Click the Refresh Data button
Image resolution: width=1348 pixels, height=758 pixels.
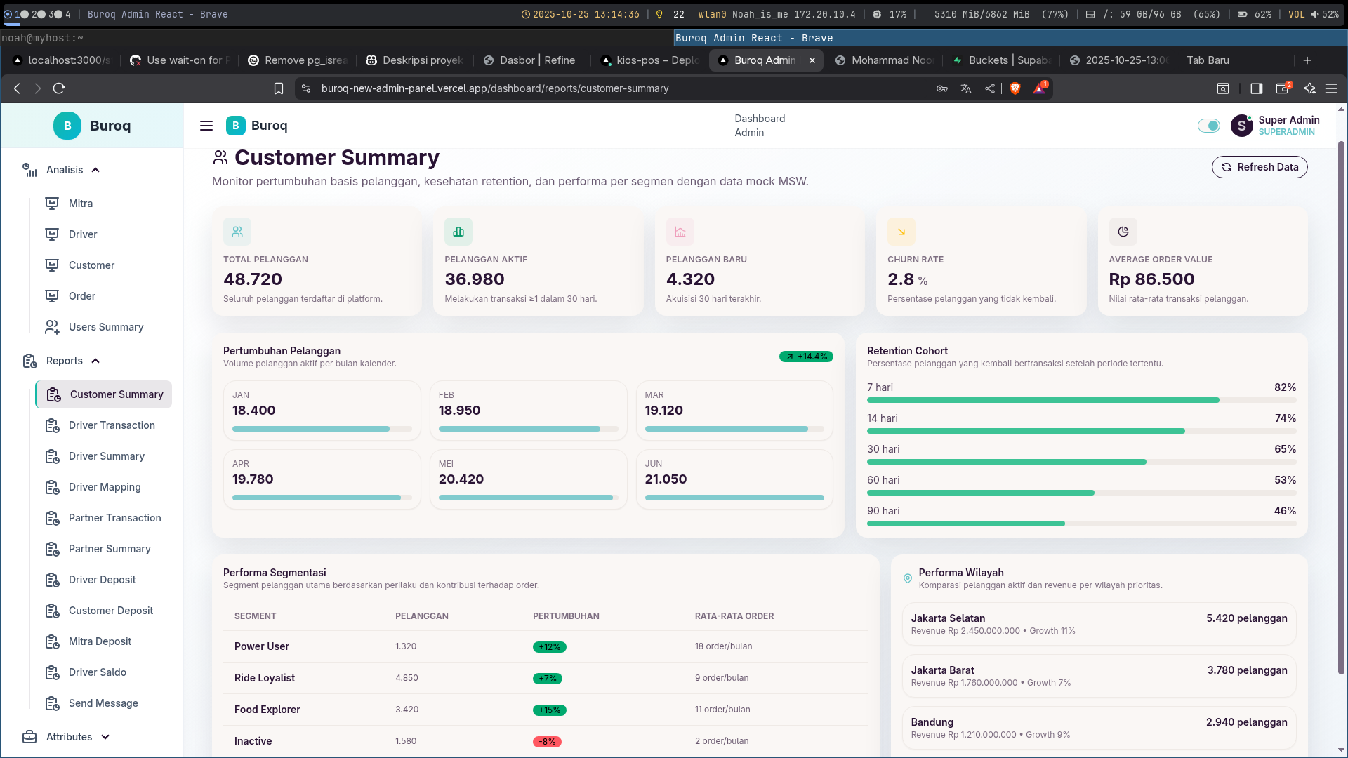(x=1260, y=167)
